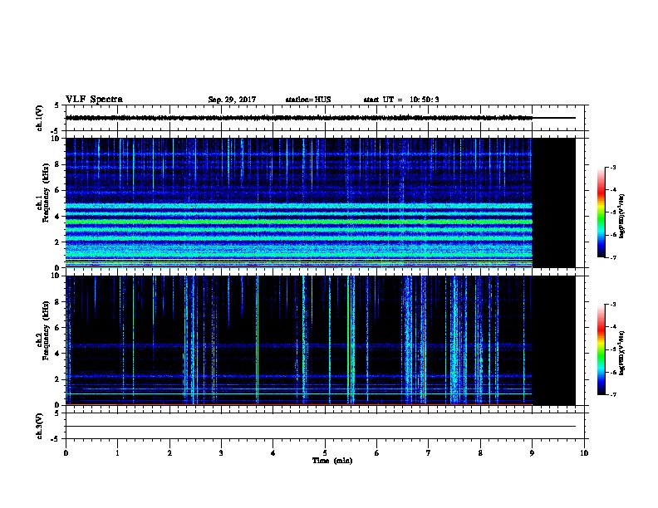This screenshot has height=508, width=658.
Task: Click the black no-data region in ch.1 spectrogram
Action: coord(554,203)
